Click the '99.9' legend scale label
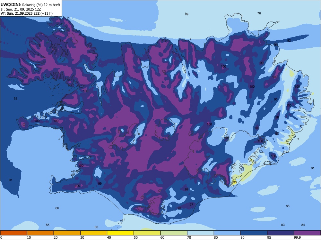This screenshot has width=321, height=240. point(297,237)
